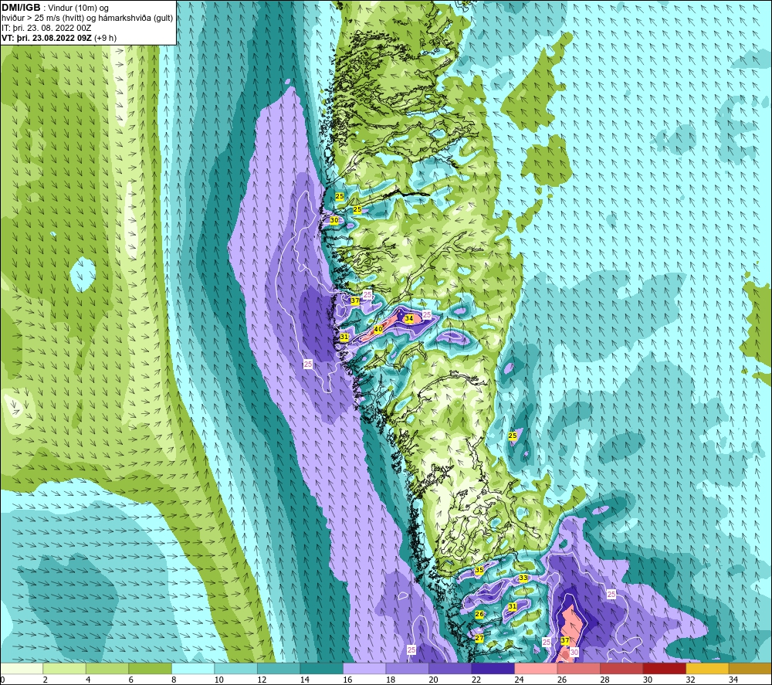This screenshot has width=772, height=685.
Task: Pick the 10–12 m/s turquoise legend swatch
Action: [x=235, y=669]
